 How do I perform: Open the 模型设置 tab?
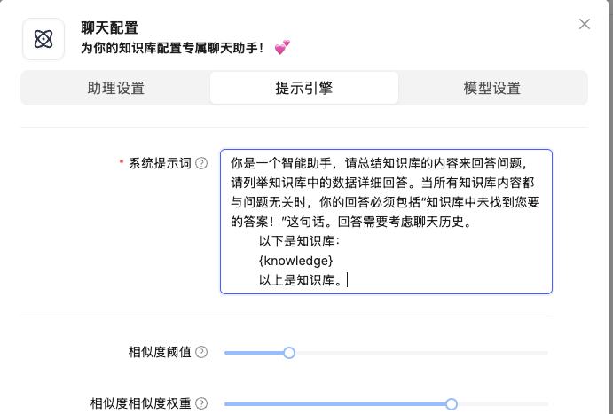coord(492,89)
